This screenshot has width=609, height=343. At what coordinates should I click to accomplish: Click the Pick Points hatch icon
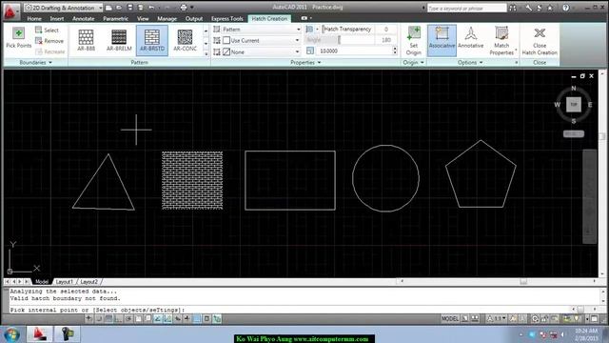coord(18,33)
